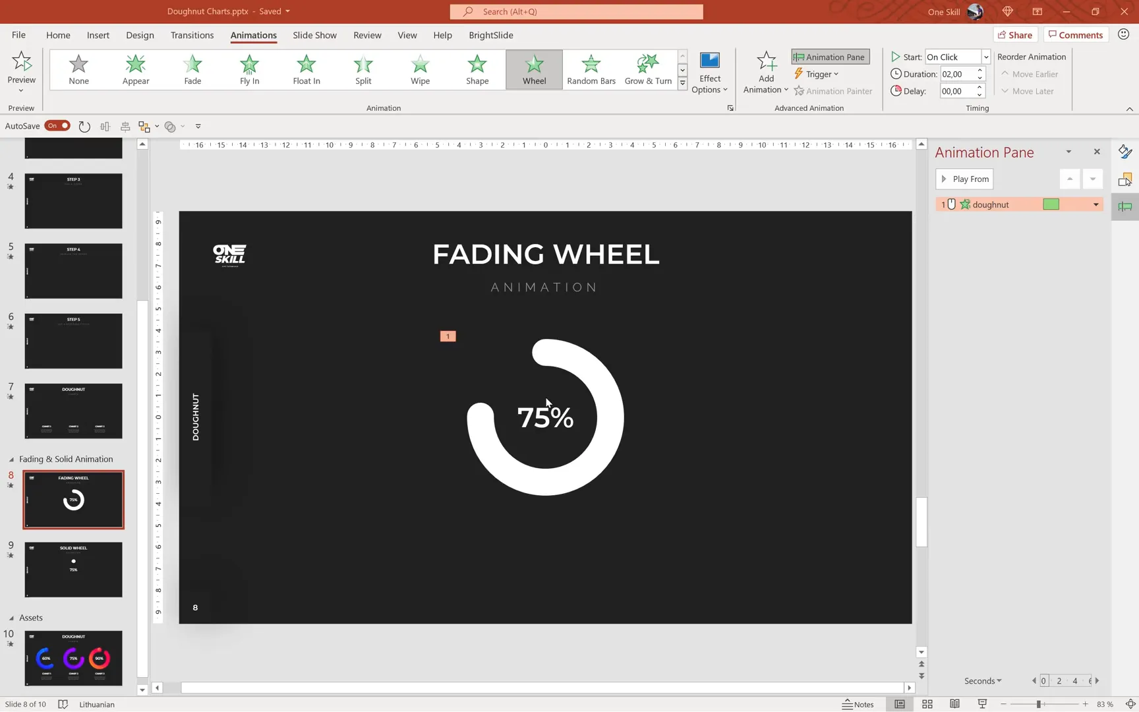Apply the Appear animation
The image size is (1139, 712).
[135, 69]
